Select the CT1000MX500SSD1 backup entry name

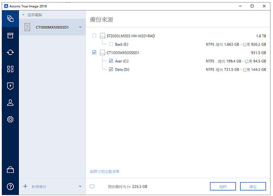tap(52, 27)
